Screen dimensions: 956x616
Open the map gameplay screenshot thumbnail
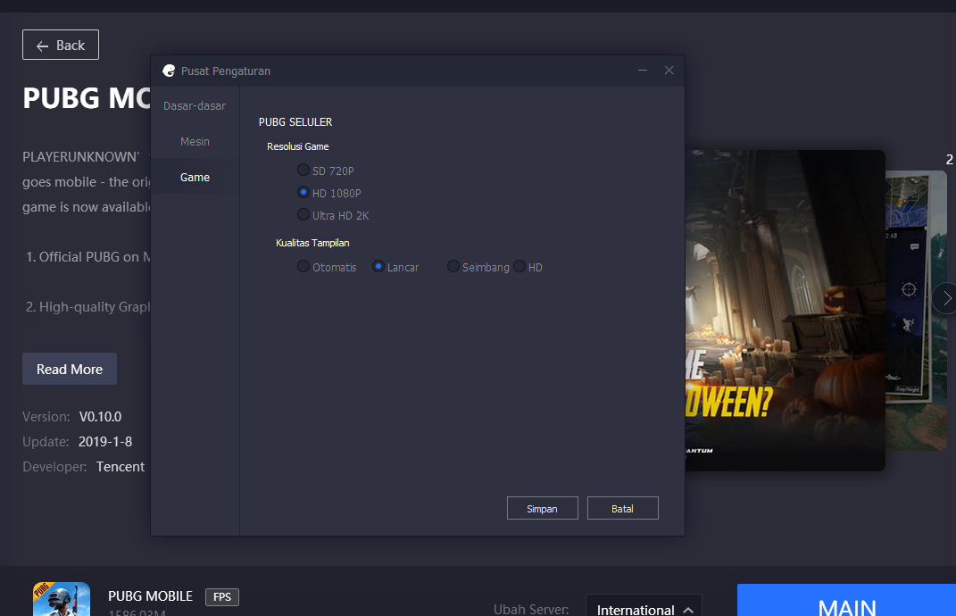tap(917, 311)
